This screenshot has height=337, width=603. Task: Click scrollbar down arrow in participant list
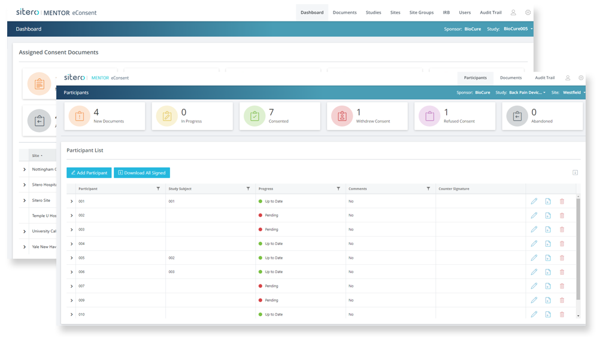tap(578, 315)
